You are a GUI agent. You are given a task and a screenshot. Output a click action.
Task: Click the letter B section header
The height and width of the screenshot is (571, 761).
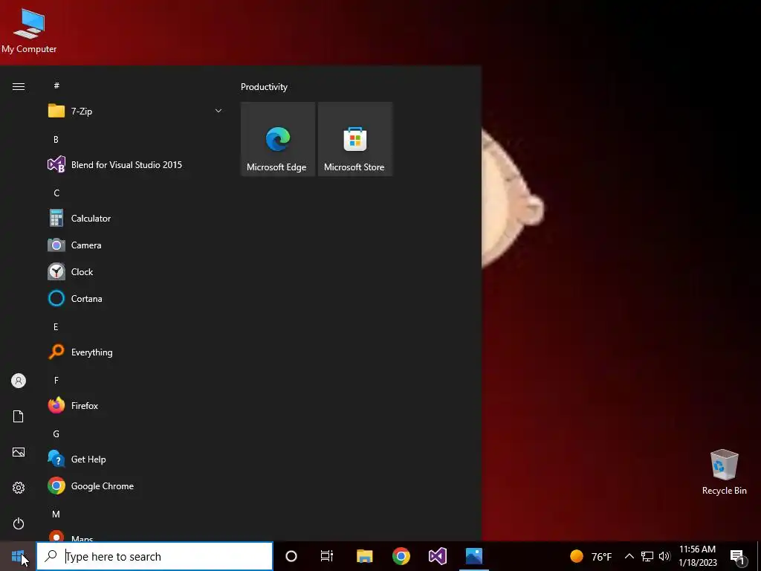click(56, 139)
